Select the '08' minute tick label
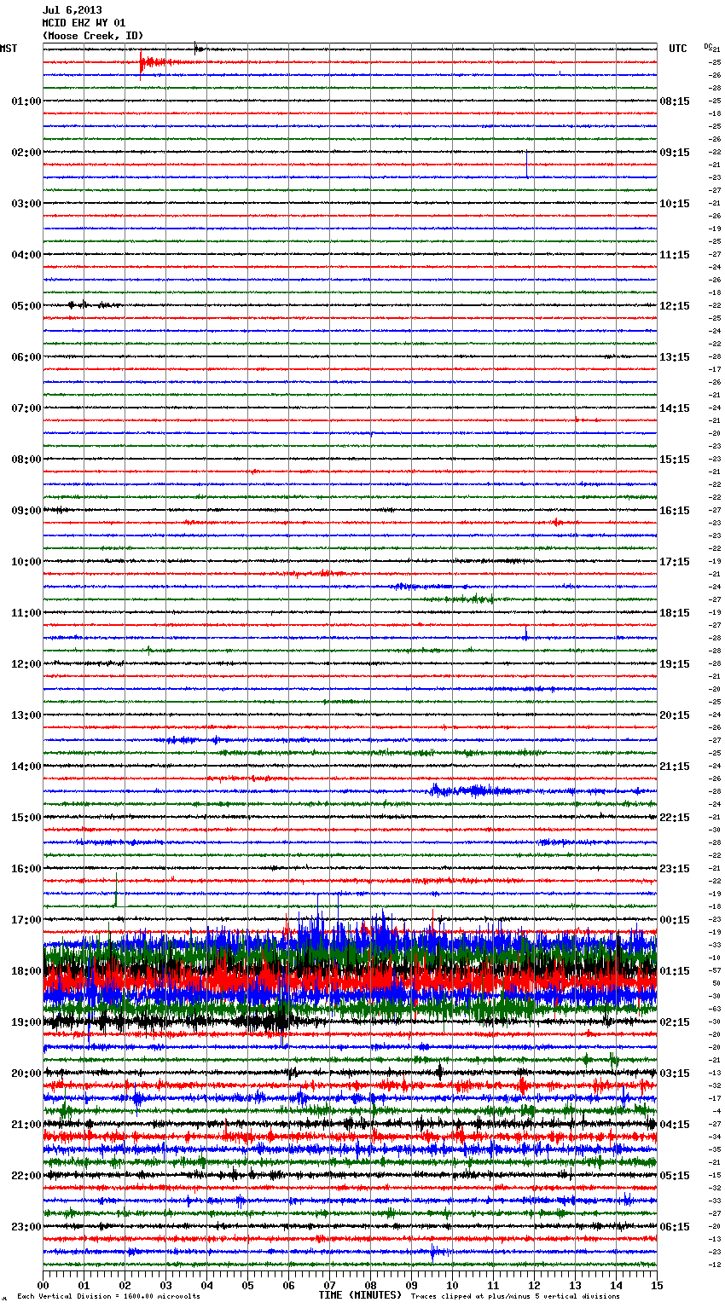 click(x=370, y=1285)
